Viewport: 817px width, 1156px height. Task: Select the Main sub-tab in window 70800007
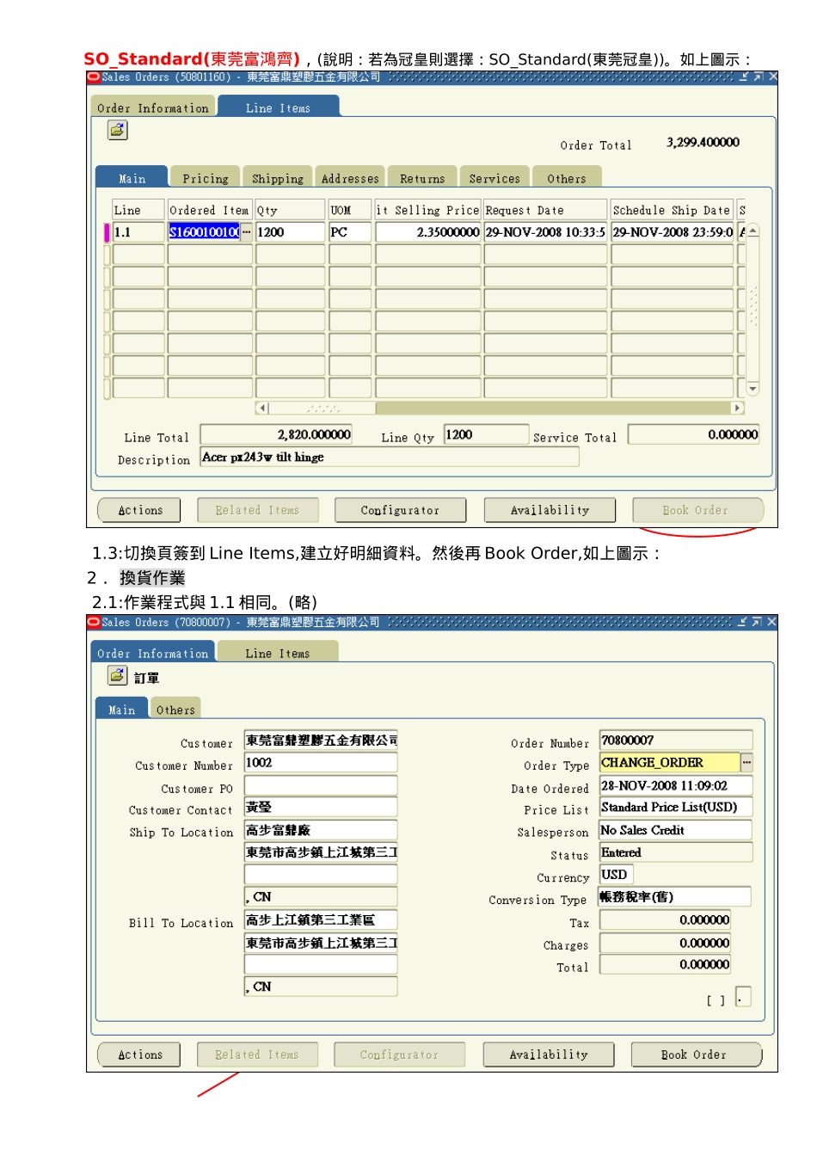(x=122, y=710)
